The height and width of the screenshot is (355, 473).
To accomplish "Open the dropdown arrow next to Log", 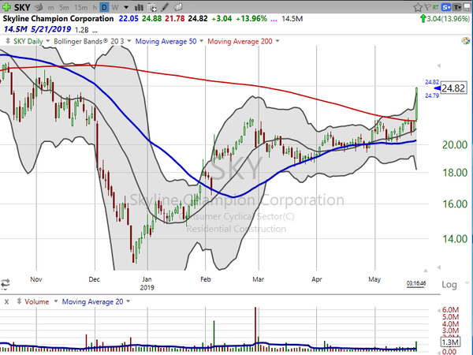I will (x=467, y=283).
